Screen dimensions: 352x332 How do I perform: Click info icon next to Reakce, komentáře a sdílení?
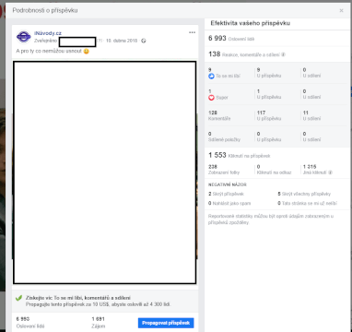[283, 55]
